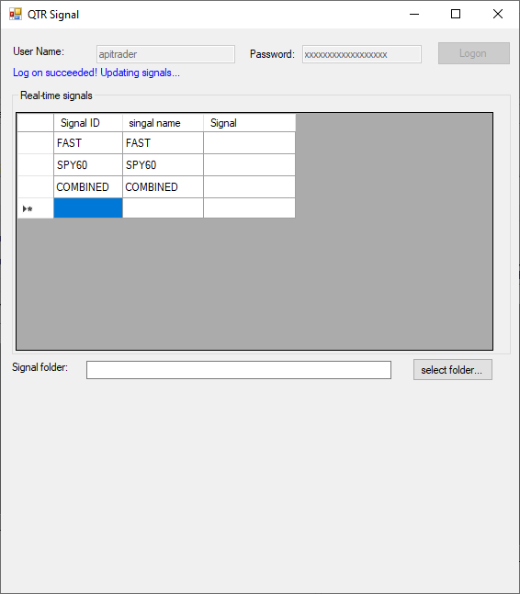This screenshot has height=594, width=520.
Task: Select the row header of the FAST row
Action: [x=35, y=143]
